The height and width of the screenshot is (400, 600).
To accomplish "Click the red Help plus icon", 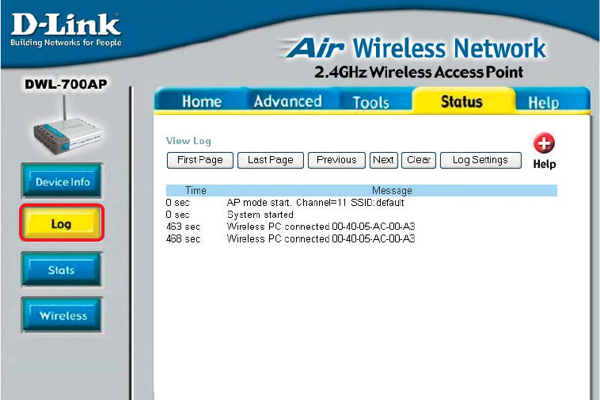I will tap(544, 143).
